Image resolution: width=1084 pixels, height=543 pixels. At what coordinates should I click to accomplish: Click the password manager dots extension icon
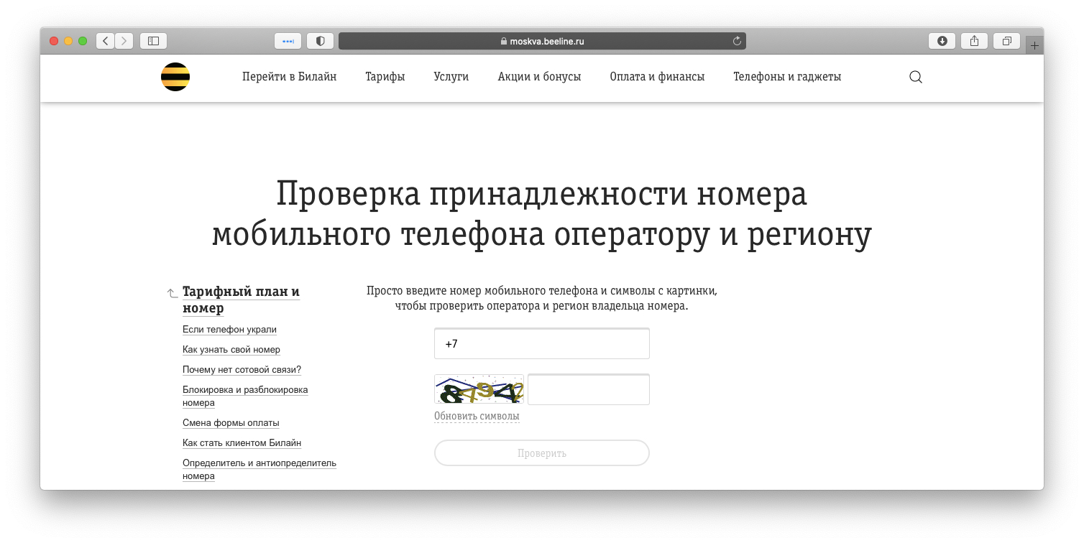click(288, 41)
